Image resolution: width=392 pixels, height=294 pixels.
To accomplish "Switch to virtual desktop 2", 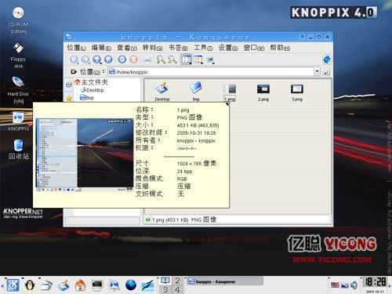I will (x=178, y=281).
